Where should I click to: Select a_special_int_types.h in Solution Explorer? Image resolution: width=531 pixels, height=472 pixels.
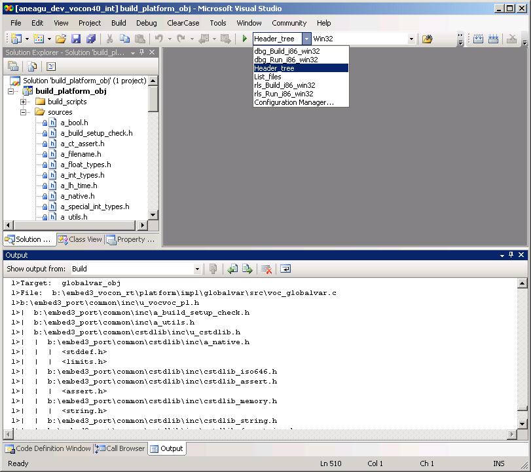point(95,207)
